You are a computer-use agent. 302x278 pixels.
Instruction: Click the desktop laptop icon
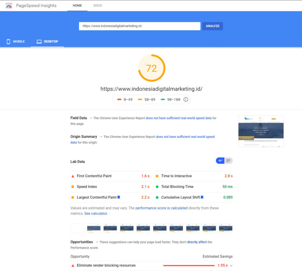(39, 42)
